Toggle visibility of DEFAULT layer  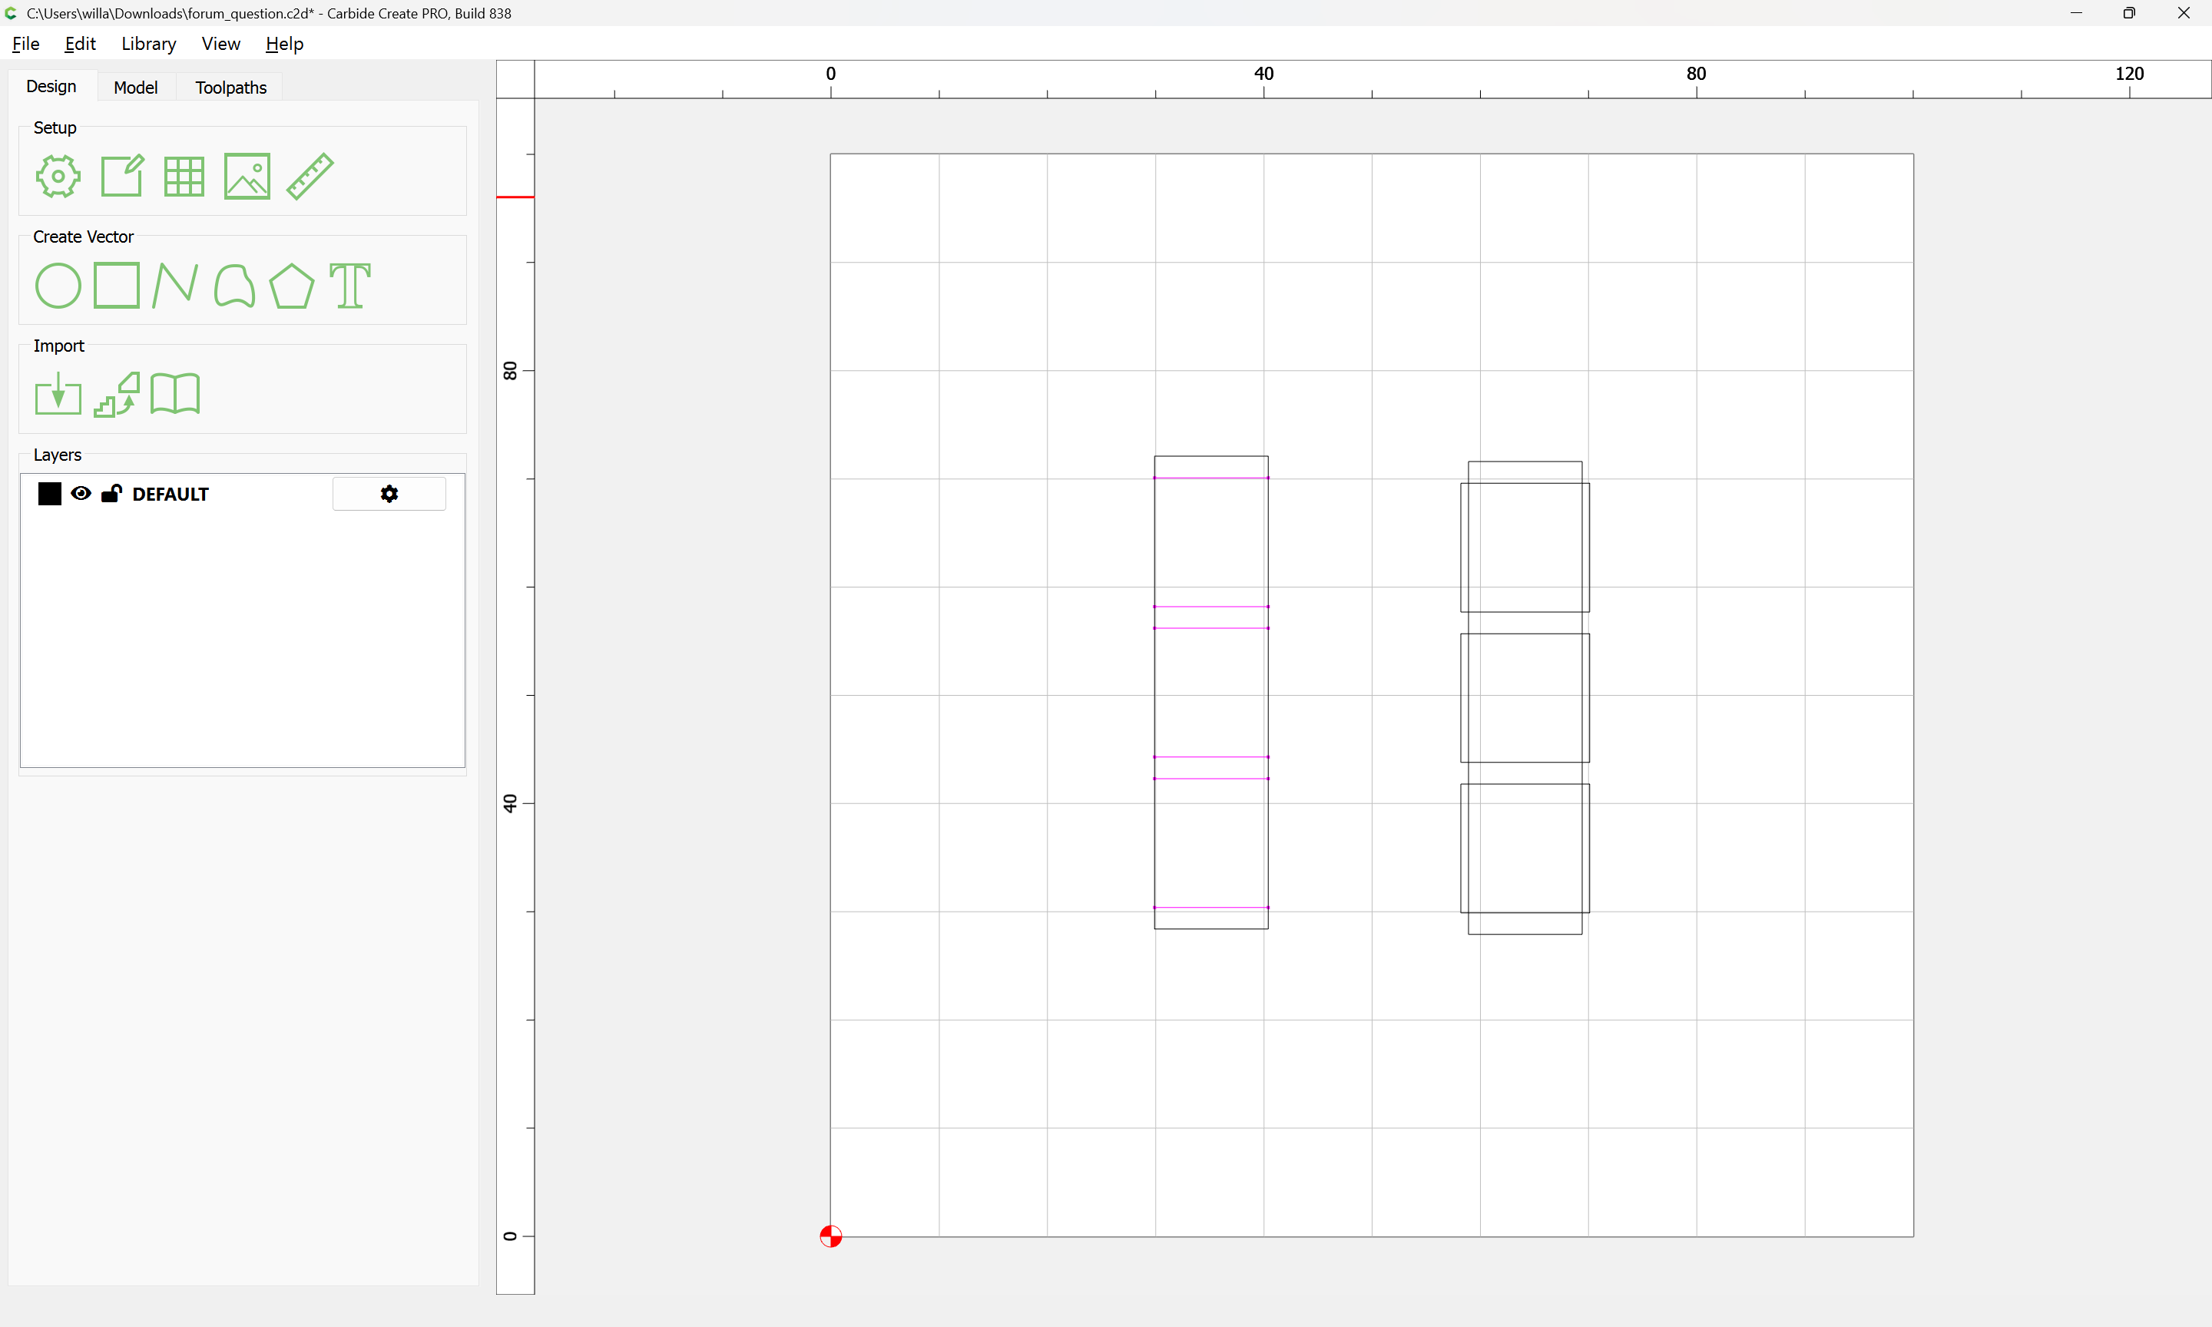click(81, 494)
